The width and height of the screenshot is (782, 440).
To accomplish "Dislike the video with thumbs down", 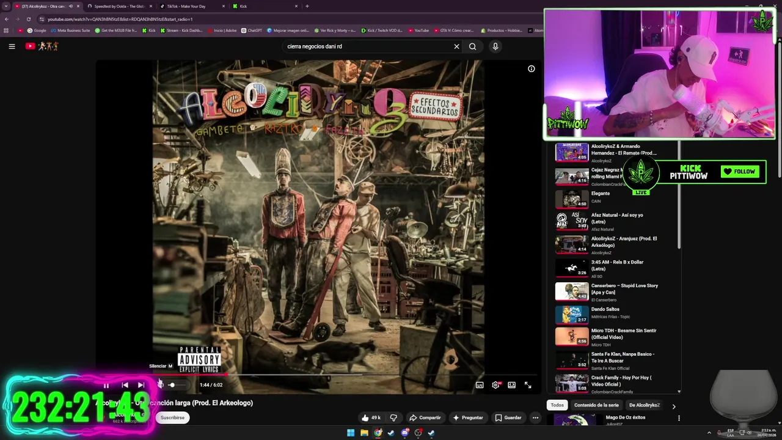I will coord(393,417).
